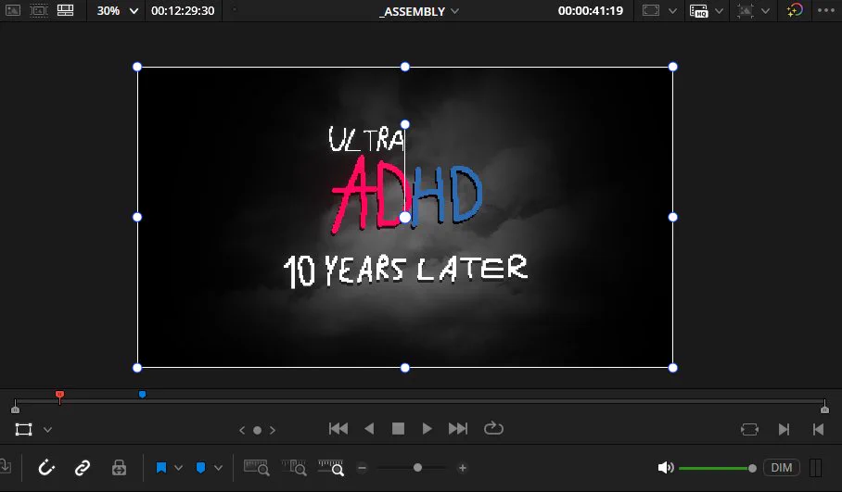Open the three-dot viewer options menu
This screenshot has width=842, height=492.
[x=826, y=10]
